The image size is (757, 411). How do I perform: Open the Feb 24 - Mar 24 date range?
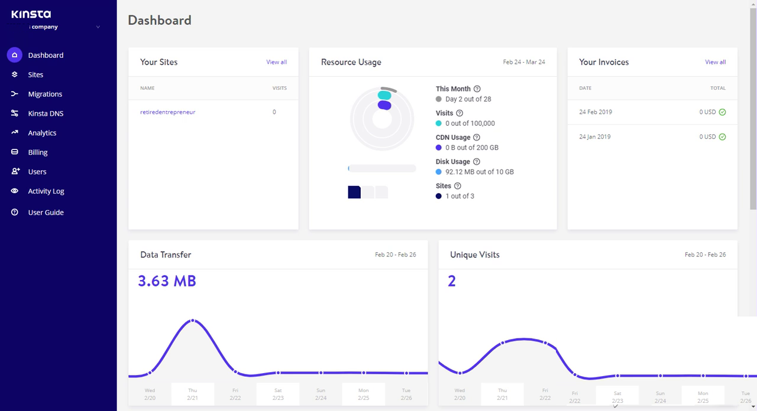pos(525,61)
